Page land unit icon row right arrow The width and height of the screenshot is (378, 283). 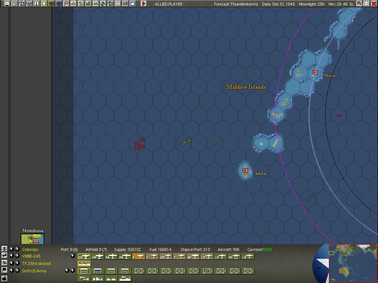point(73,270)
